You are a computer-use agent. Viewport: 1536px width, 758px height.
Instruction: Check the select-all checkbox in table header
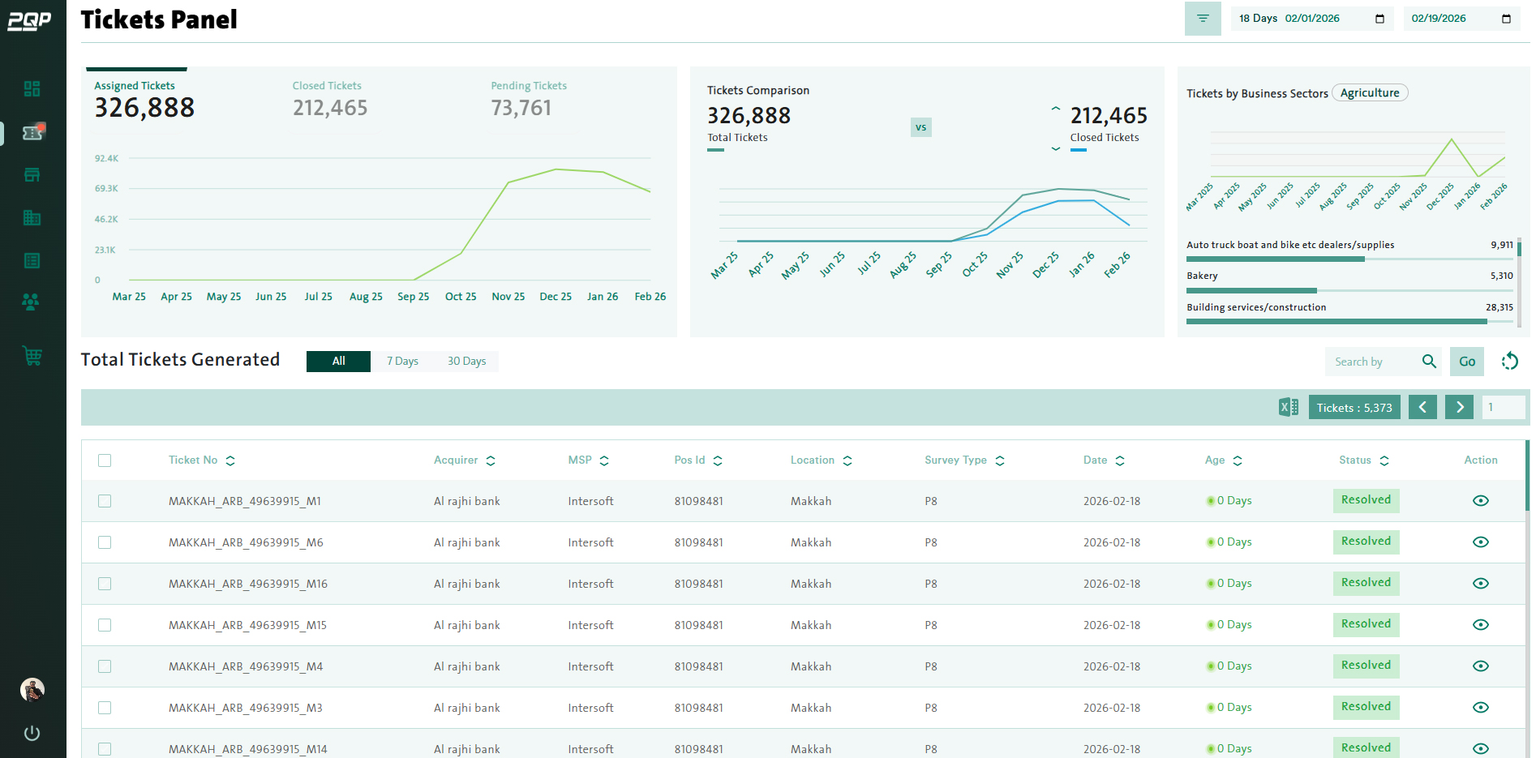105,460
